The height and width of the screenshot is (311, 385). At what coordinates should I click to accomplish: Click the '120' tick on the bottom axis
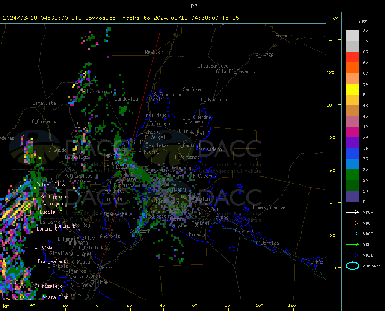(292, 305)
